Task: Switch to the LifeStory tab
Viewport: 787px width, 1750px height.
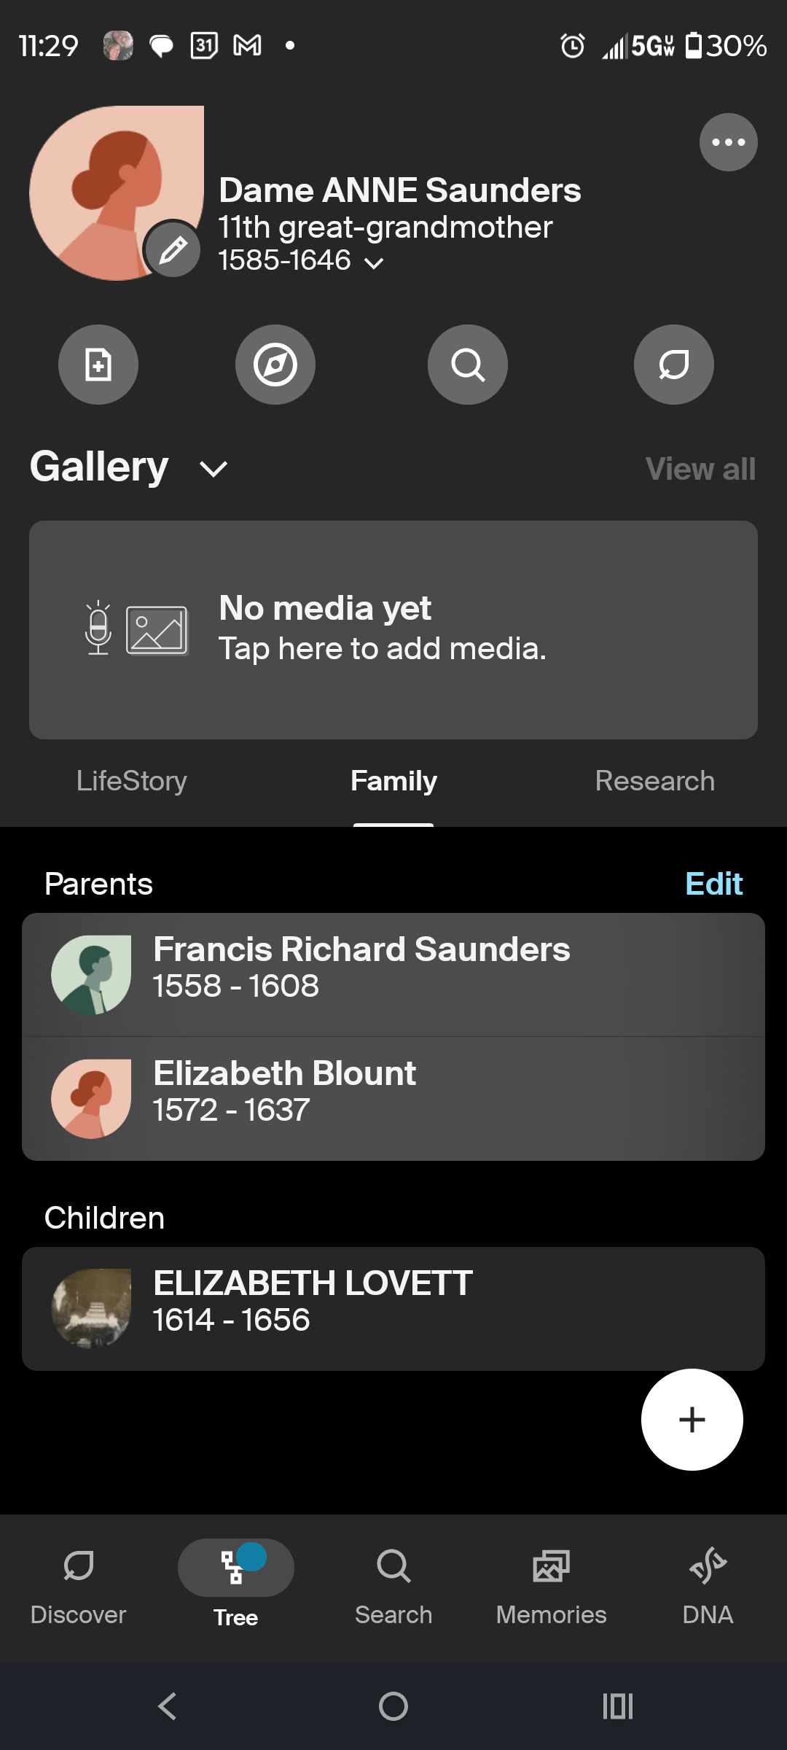Action: (132, 781)
